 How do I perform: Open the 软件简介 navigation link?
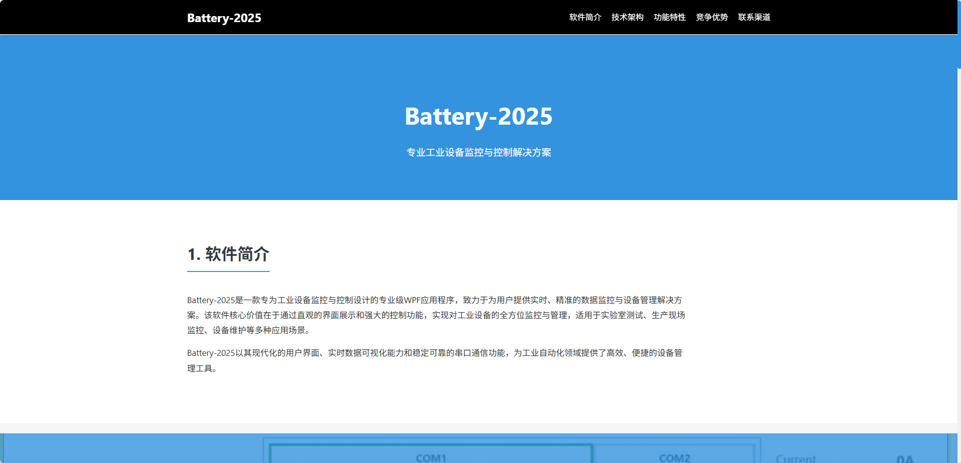click(585, 17)
